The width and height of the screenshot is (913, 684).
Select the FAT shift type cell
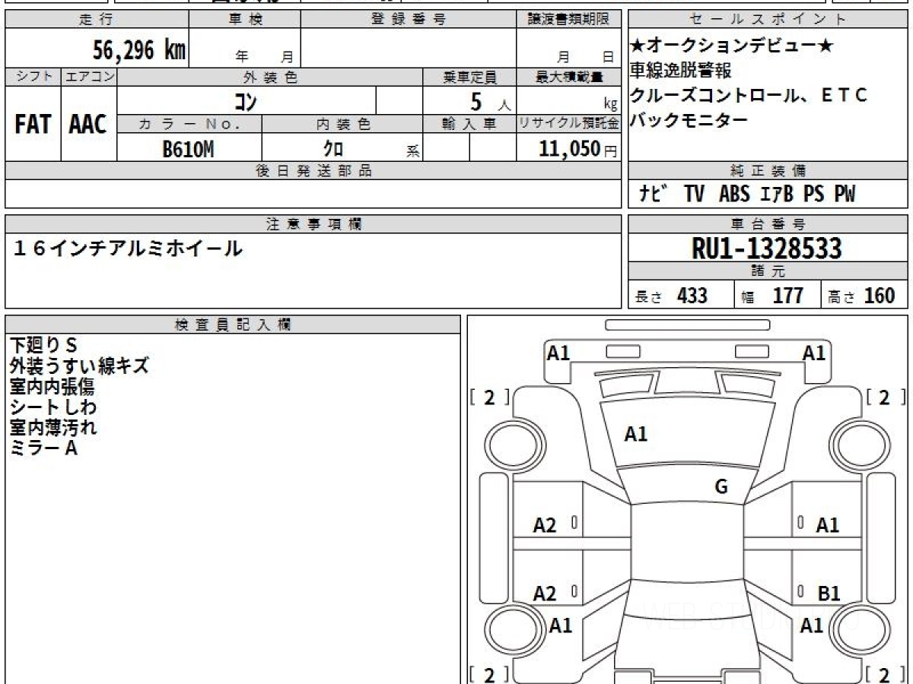tap(33, 125)
